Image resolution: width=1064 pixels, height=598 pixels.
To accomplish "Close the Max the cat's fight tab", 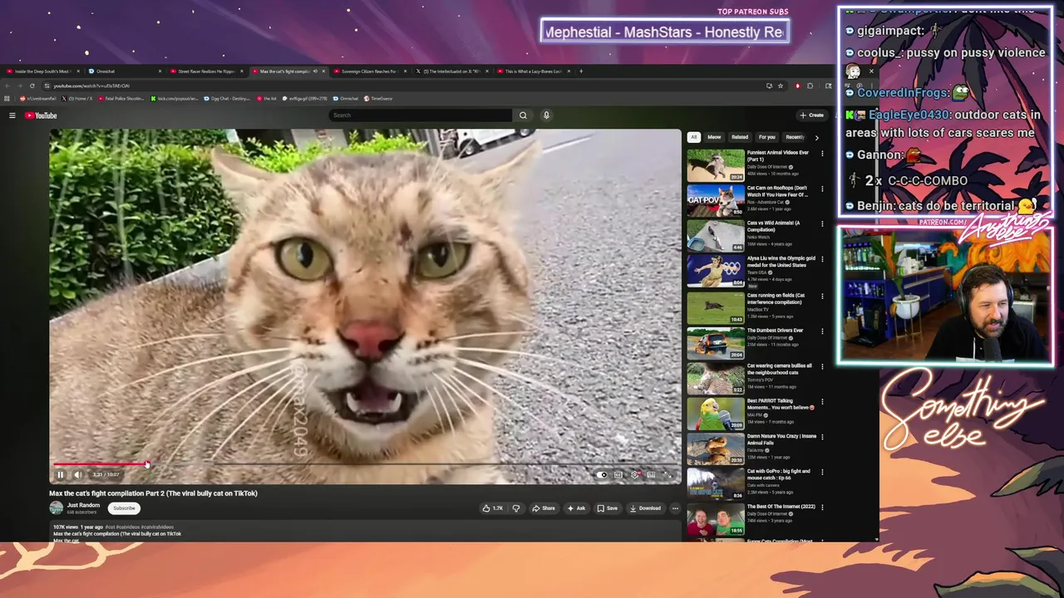I will click(x=324, y=71).
